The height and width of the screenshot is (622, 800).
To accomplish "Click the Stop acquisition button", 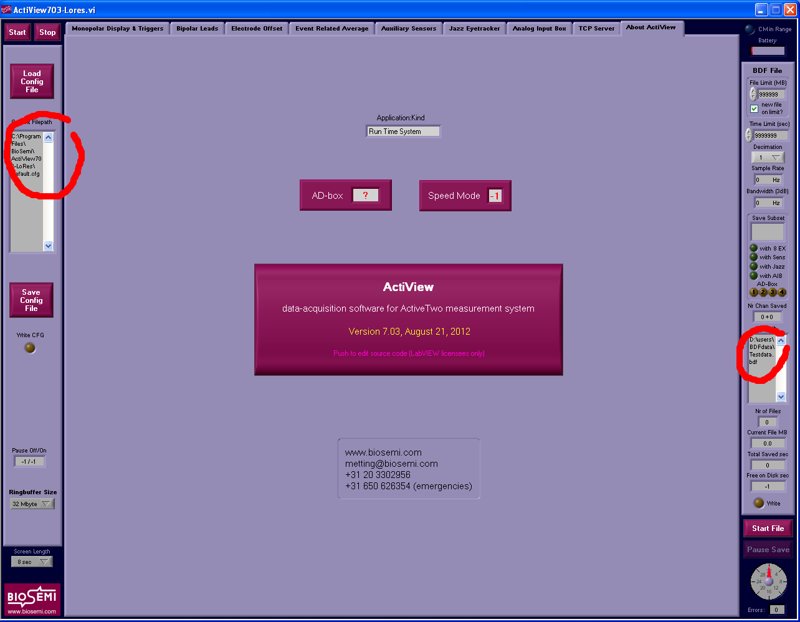I will (x=47, y=32).
